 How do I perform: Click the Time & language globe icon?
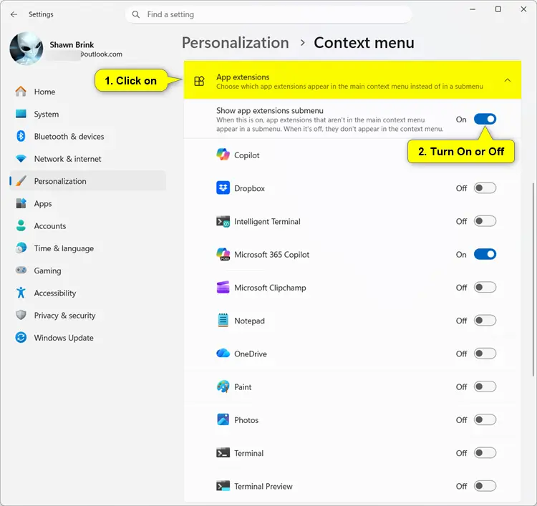[21, 248]
